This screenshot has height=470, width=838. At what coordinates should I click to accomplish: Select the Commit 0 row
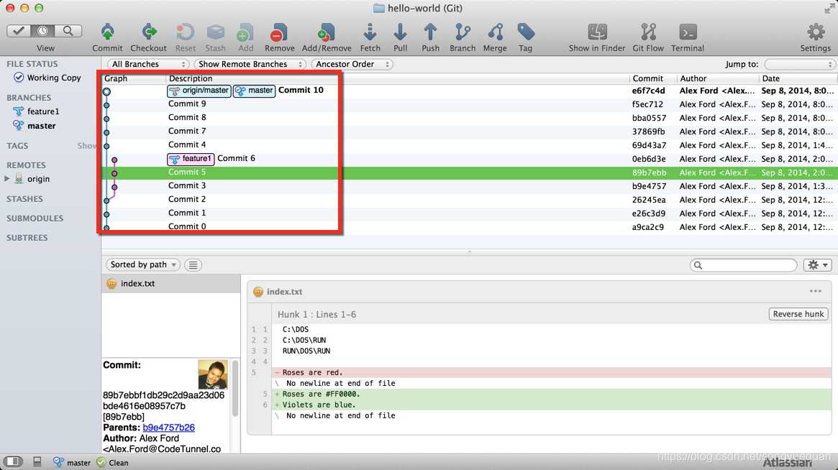[469, 226]
